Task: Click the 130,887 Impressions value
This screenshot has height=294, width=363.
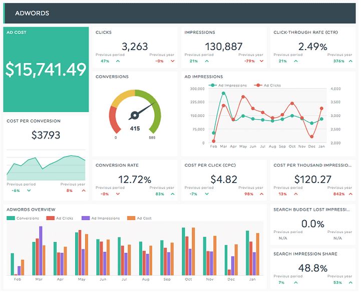Action: pyautogui.click(x=224, y=46)
